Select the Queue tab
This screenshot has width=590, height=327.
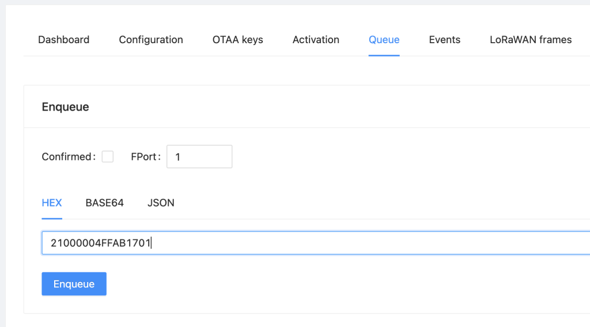pyautogui.click(x=384, y=40)
